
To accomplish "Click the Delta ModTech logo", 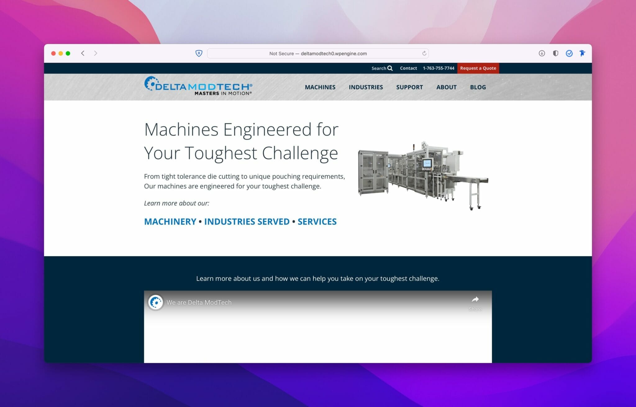I will tap(198, 86).
